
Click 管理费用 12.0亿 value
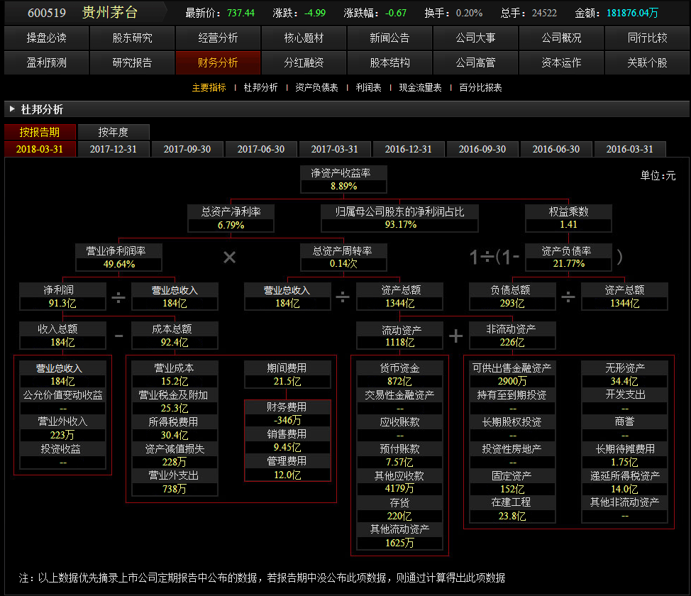click(x=287, y=475)
